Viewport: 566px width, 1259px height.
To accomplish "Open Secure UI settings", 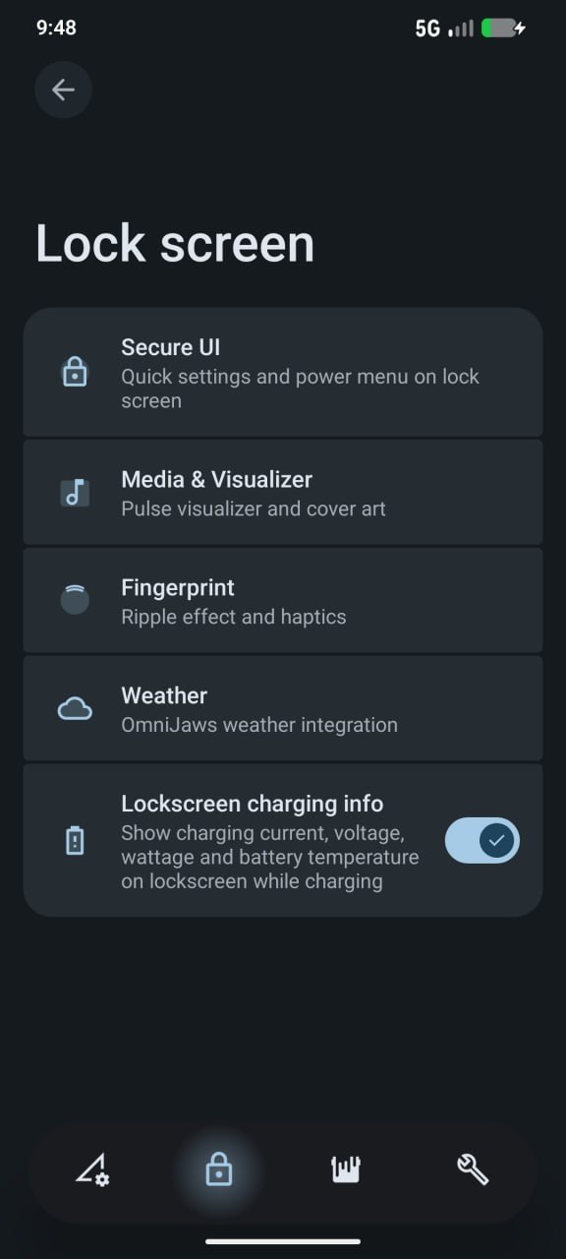I will 283,372.
